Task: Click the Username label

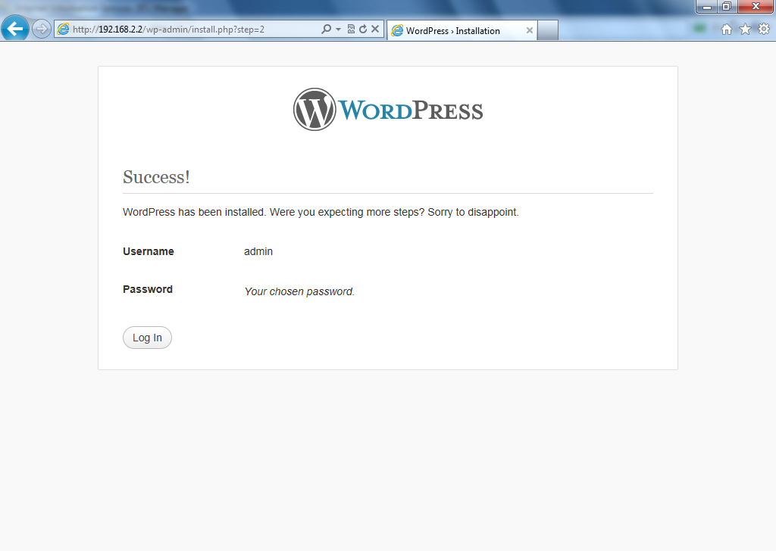Action: tap(149, 251)
